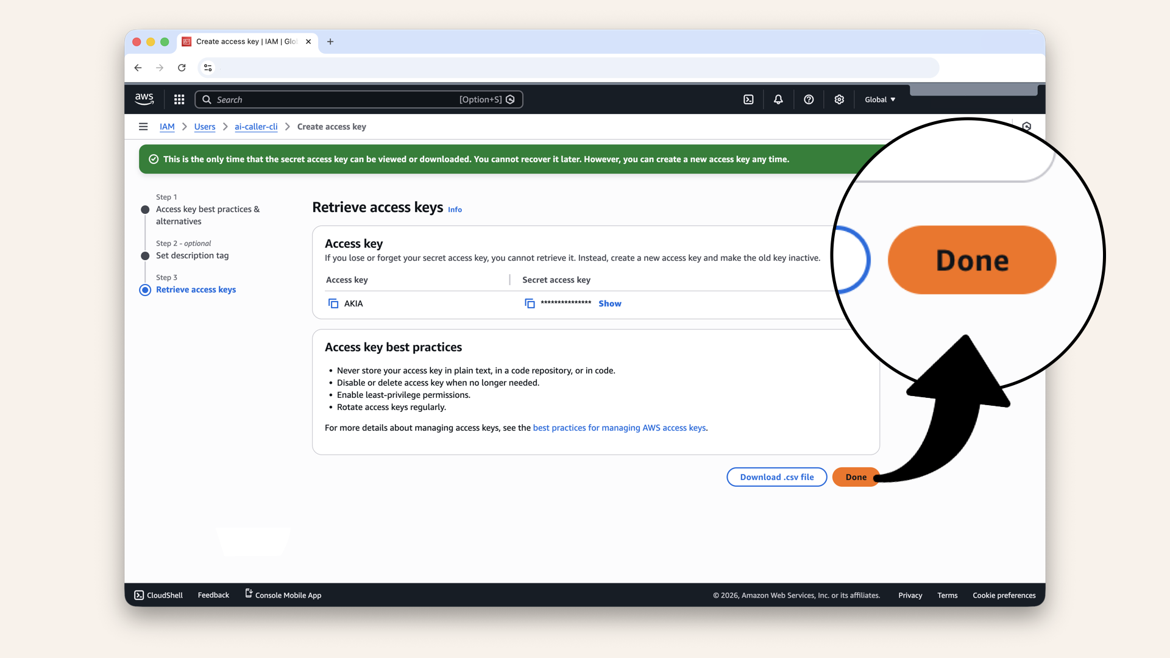Show the hidden secret access key

pos(609,303)
